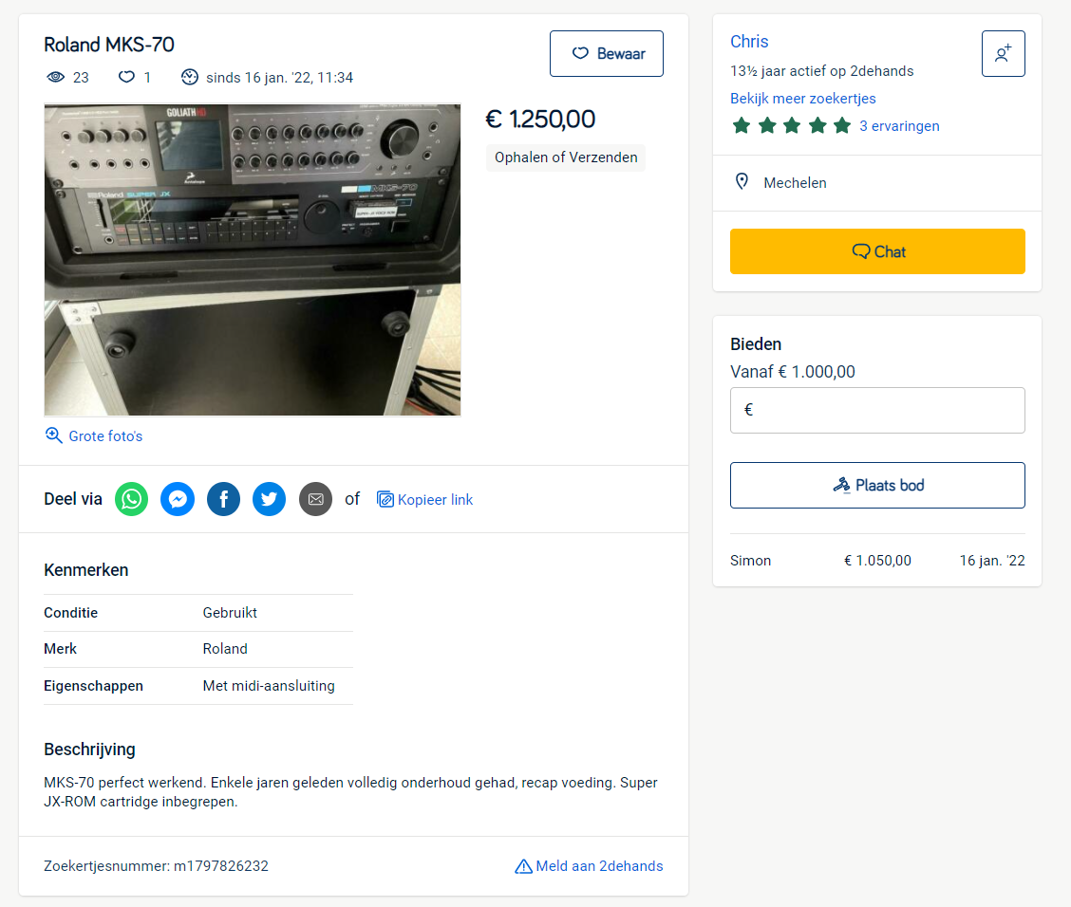
Task: Click the five-star seller rating
Action: point(791,125)
